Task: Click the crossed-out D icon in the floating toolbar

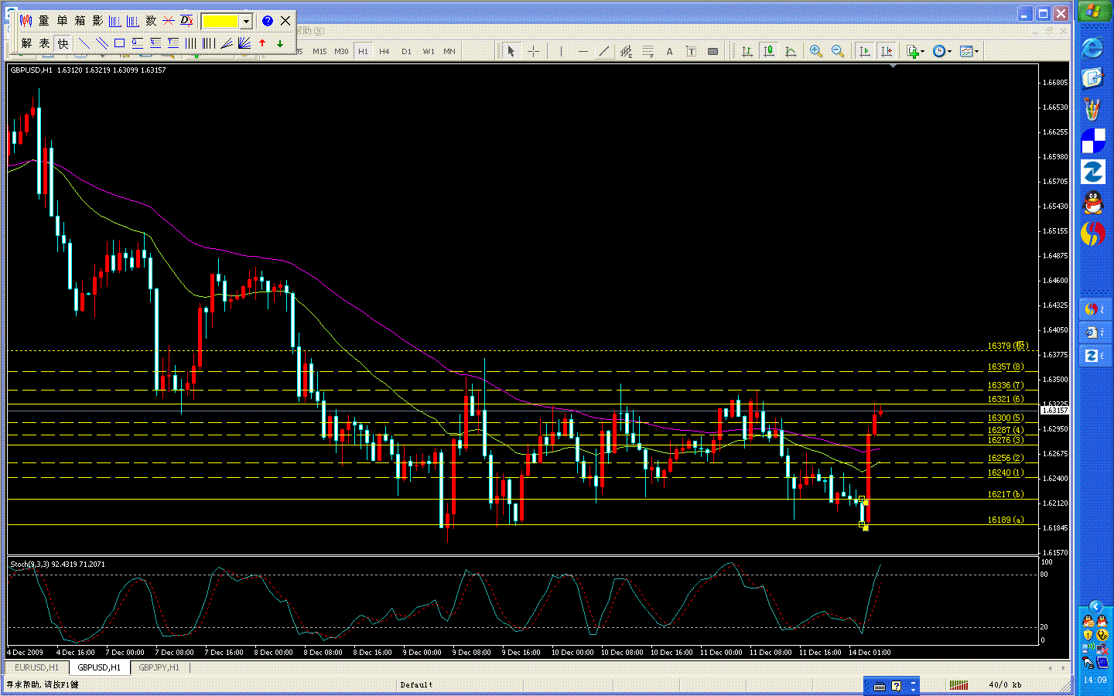Action: (186, 21)
